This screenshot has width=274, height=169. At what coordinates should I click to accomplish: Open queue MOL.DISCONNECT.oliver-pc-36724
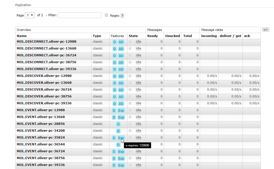(x=46, y=55)
